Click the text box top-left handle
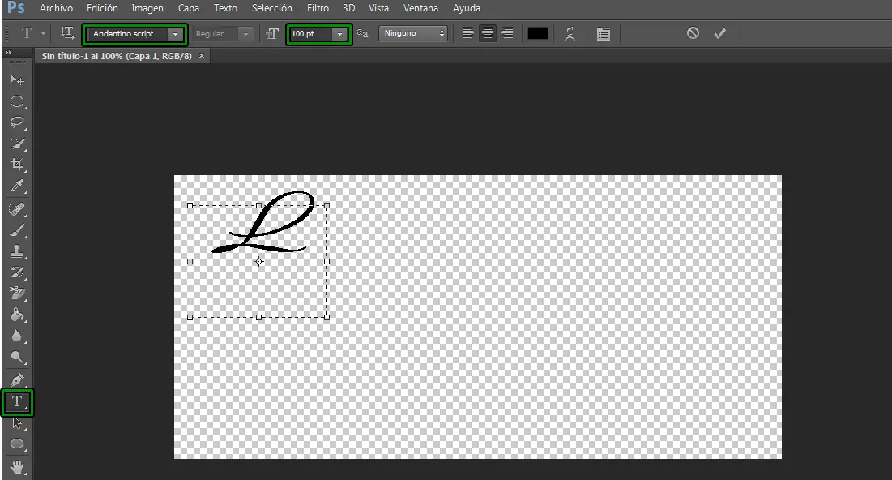Viewport: 892px width, 480px height. tap(190, 206)
